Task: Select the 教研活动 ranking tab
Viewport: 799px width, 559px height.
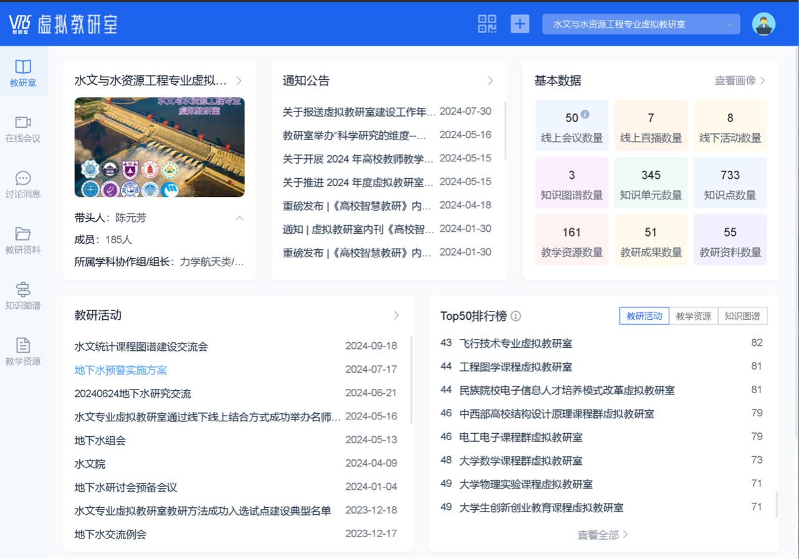Action: click(x=644, y=316)
